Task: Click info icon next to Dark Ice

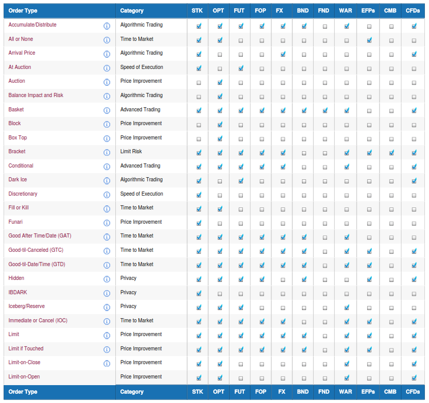Action: pyautogui.click(x=107, y=181)
